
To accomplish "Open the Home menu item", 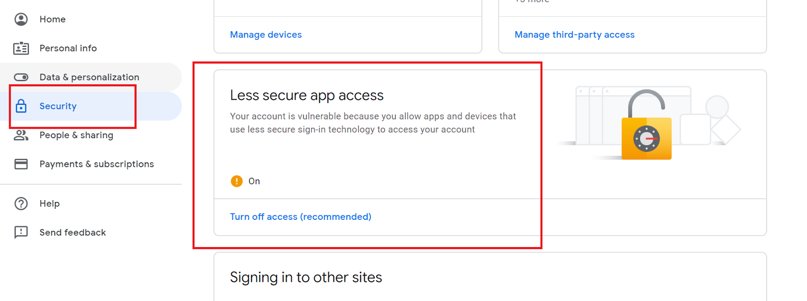I will [x=52, y=19].
